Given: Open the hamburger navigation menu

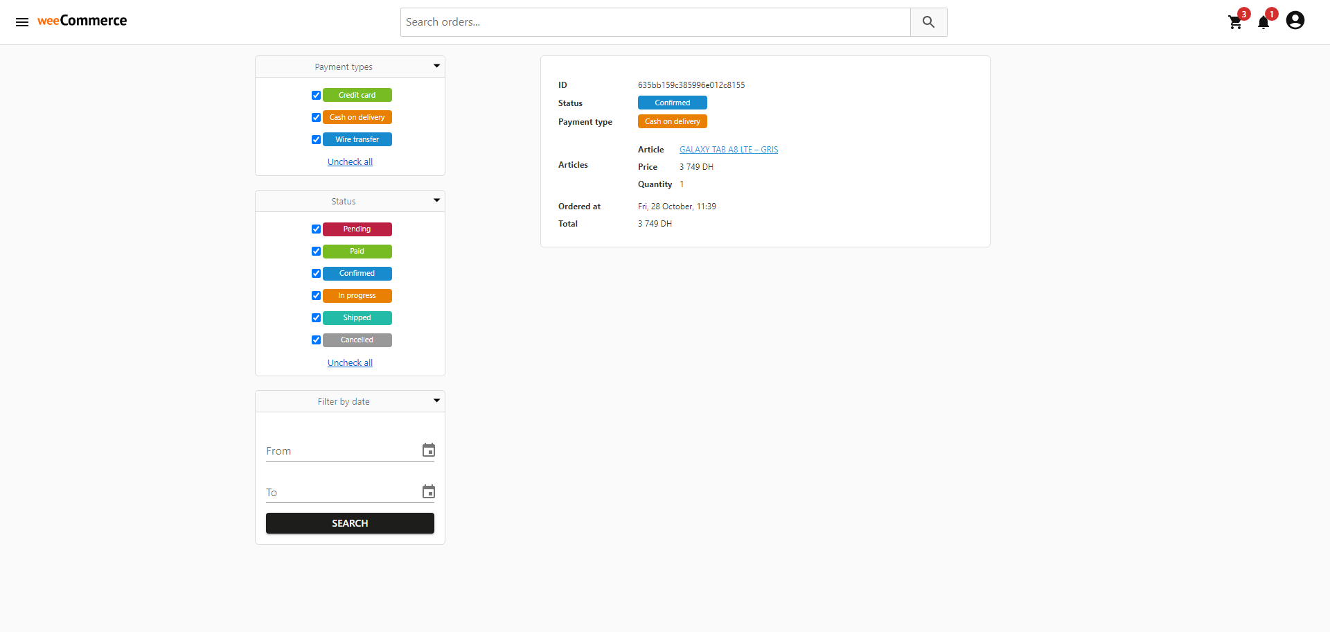Looking at the screenshot, I should [22, 22].
